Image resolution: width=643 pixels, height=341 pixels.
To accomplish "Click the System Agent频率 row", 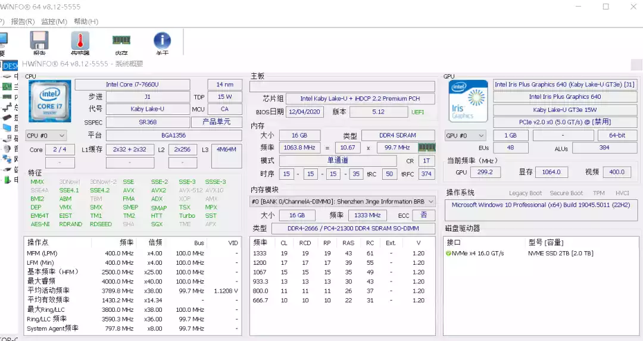I will pyautogui.click(x=132, y=329).
